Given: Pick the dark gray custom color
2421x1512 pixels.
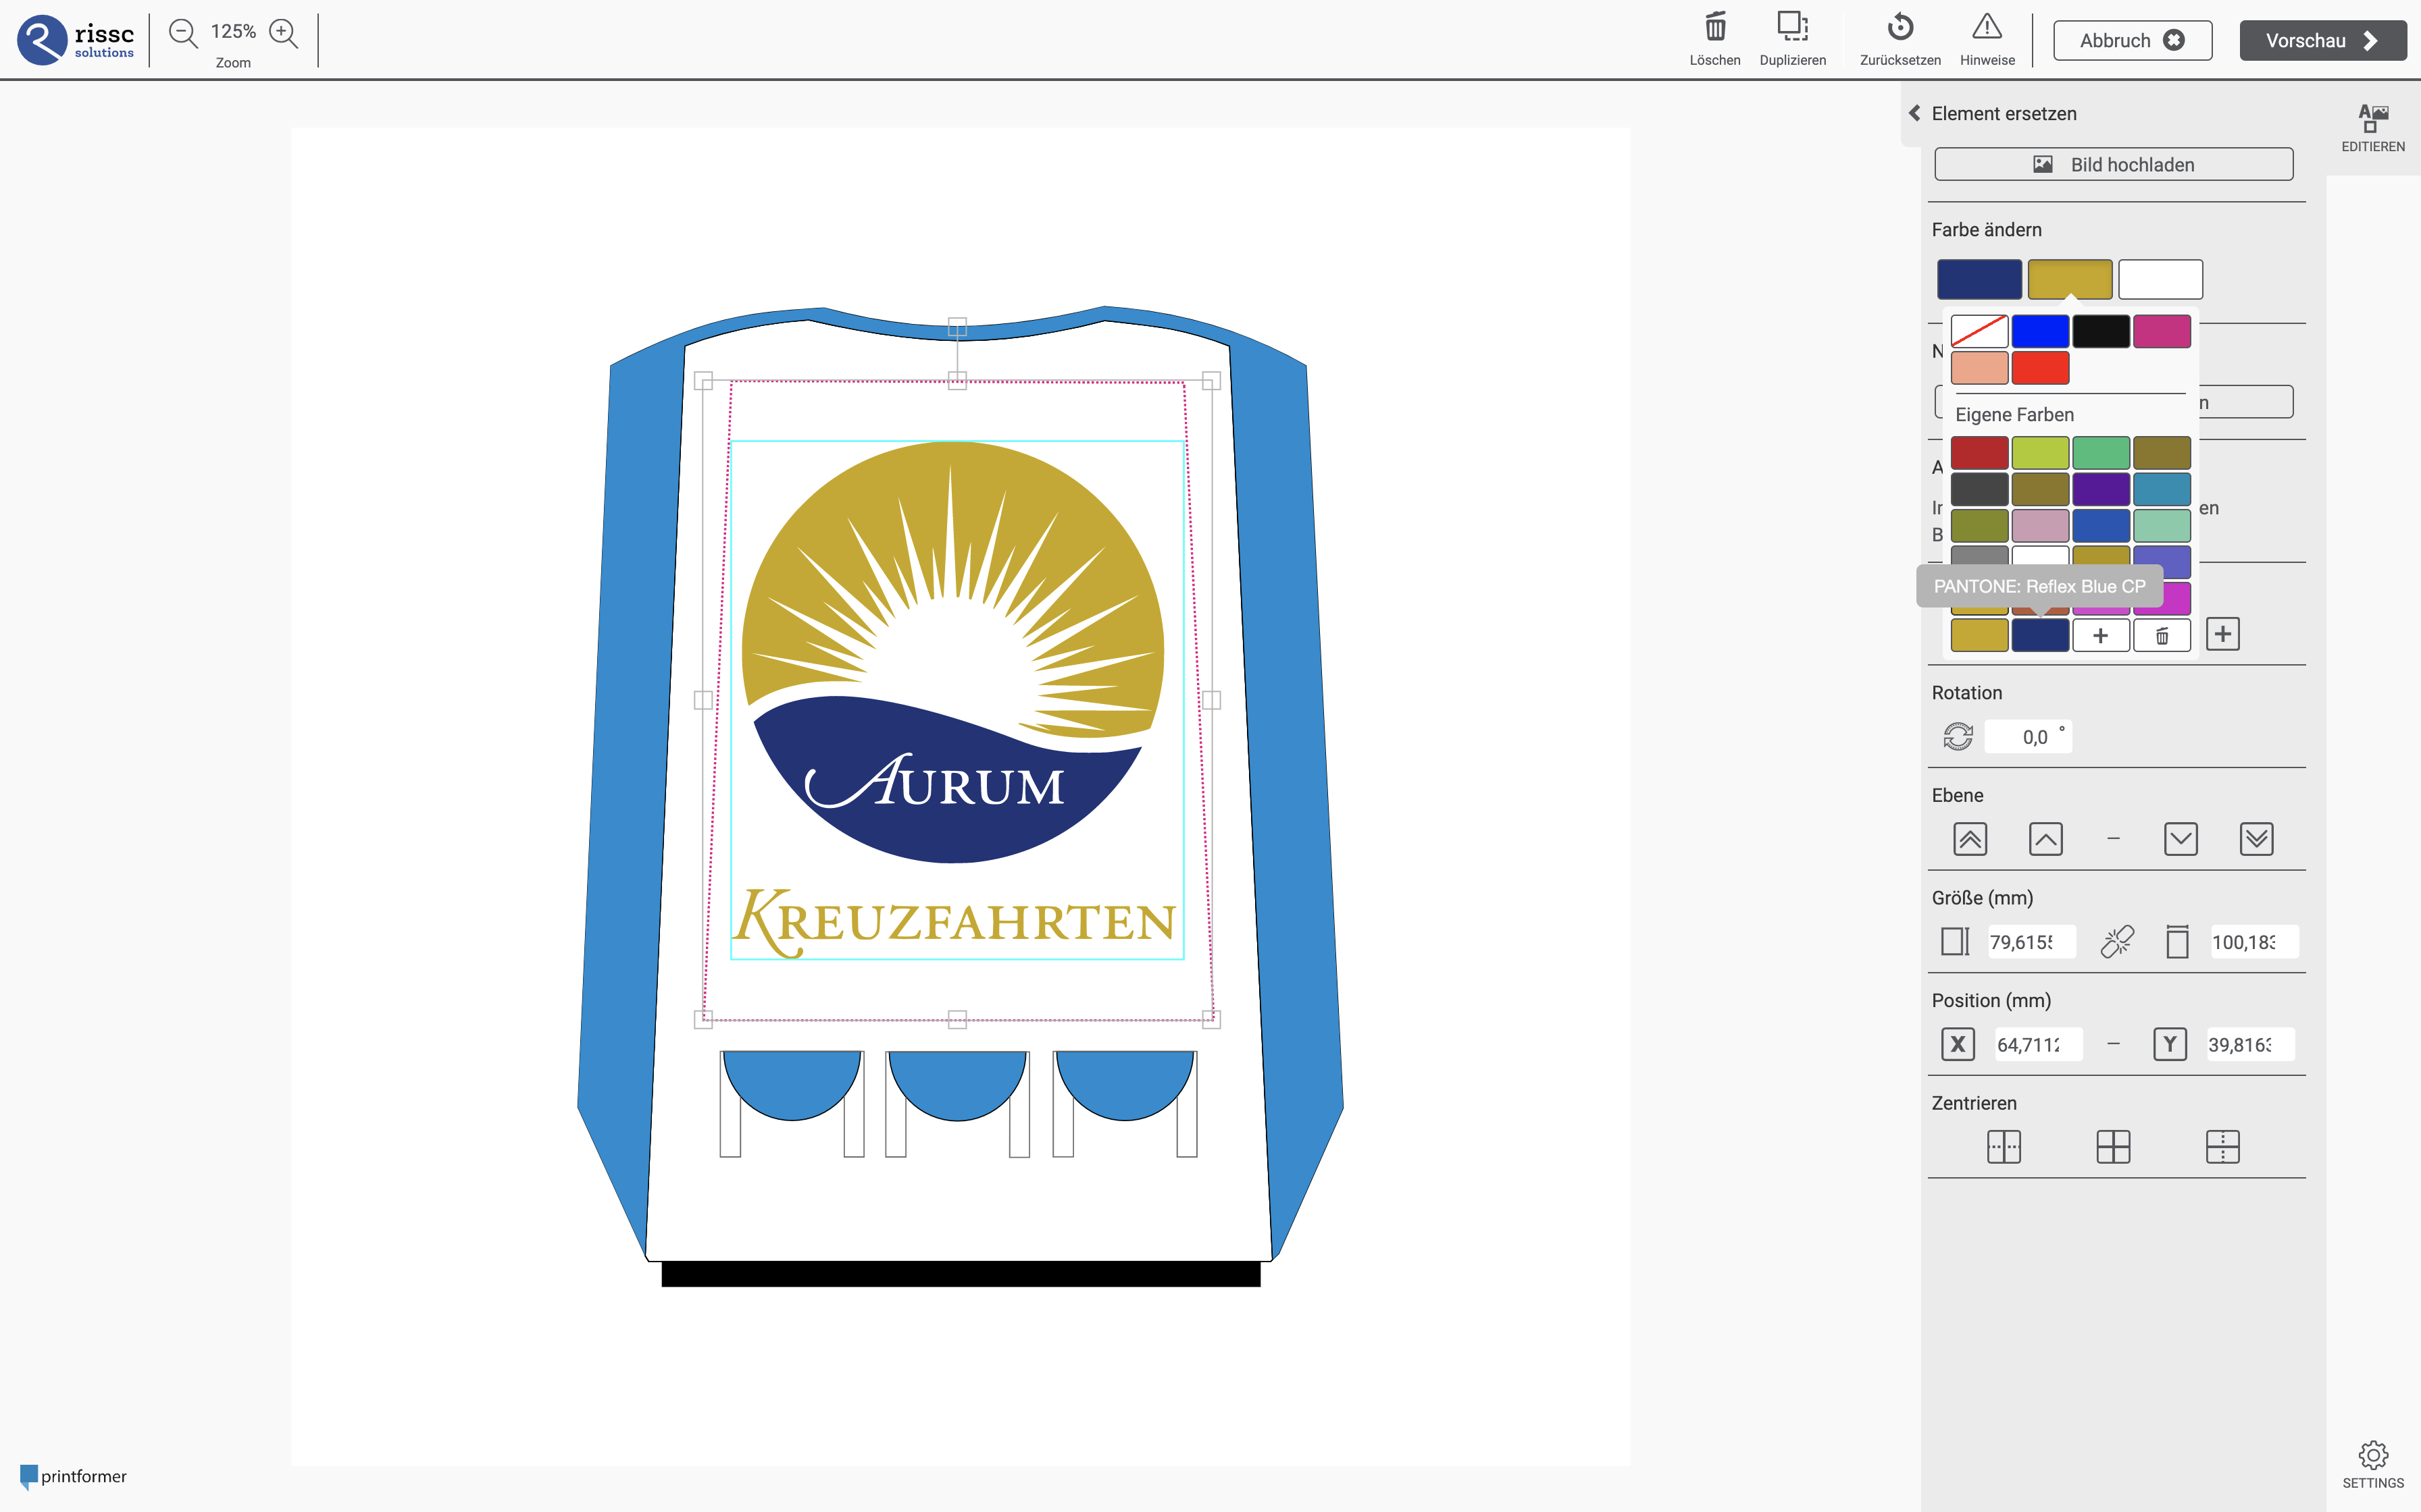Looking at the screenshot, I should tap(1979, 489).
